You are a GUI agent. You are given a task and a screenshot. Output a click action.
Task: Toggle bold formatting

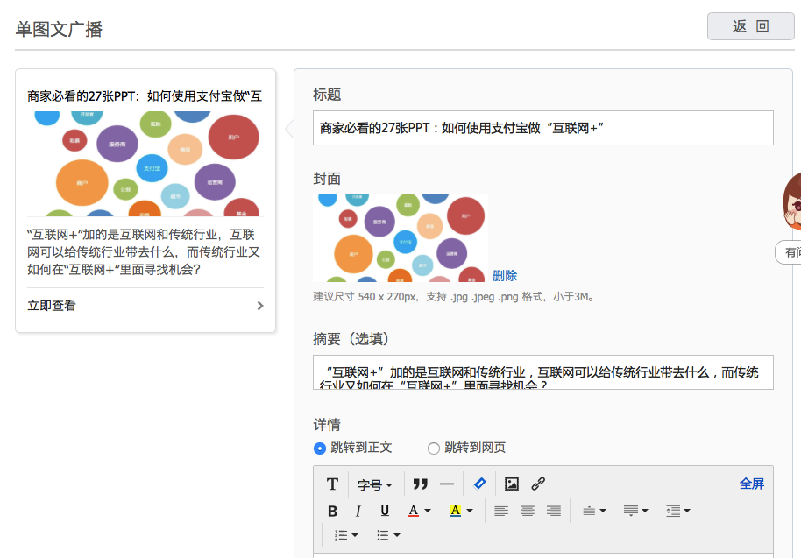click(x=332, y=511)
